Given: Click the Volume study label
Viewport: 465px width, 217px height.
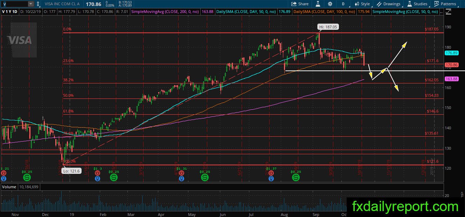Looking at the screenshot, I should pyautogui.click(x=9, y=187).
